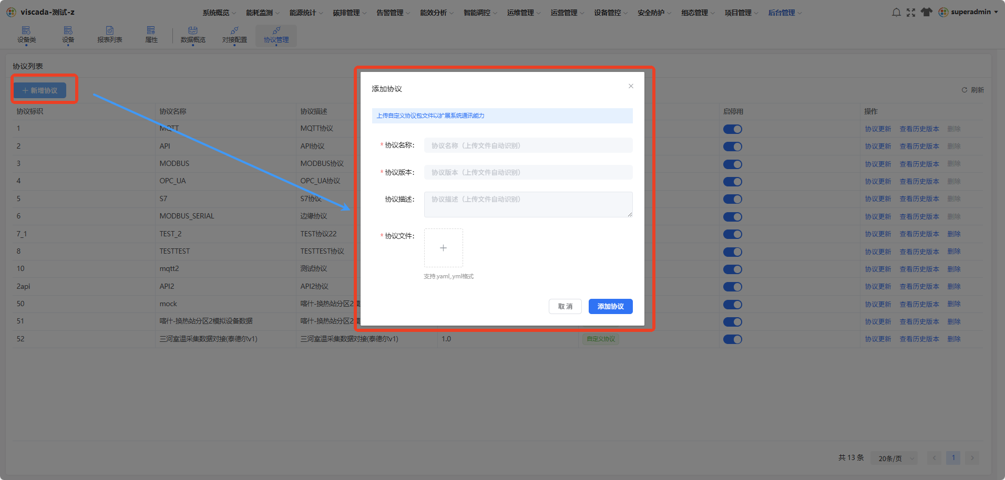Open the 运维管理 menu
Screen dimensions: 1005x480
coord(524,13)
